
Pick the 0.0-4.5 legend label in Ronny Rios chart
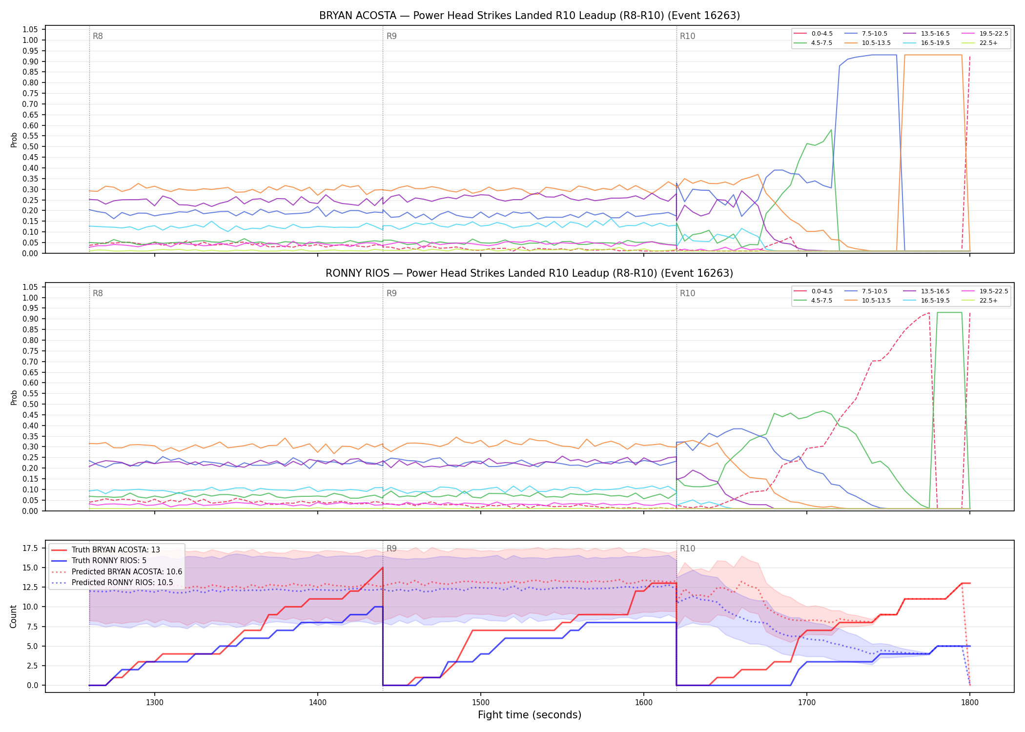822,291
